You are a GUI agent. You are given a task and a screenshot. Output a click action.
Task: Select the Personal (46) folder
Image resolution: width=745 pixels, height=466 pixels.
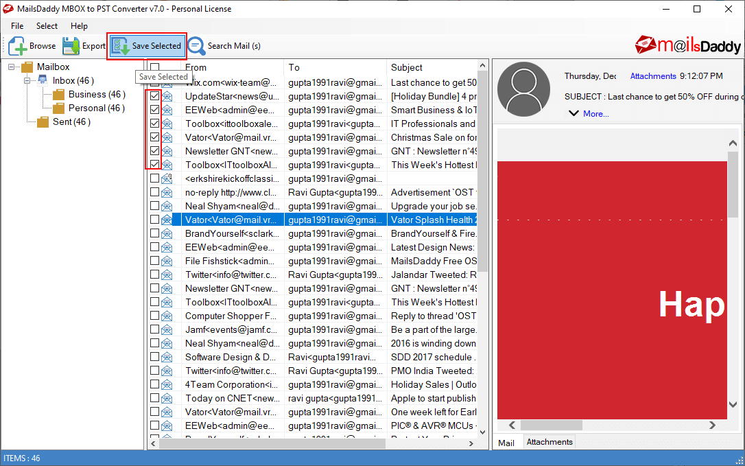[97, 108]
